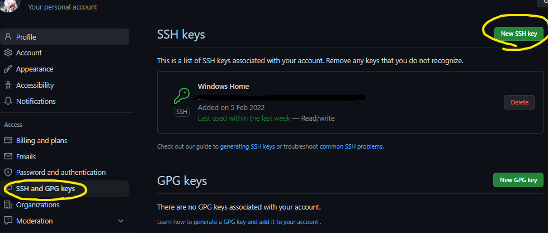Viewport: 548px width, 233px height.
Task: Click the shield icon for Password and authentication
Action: click(8, 173)
